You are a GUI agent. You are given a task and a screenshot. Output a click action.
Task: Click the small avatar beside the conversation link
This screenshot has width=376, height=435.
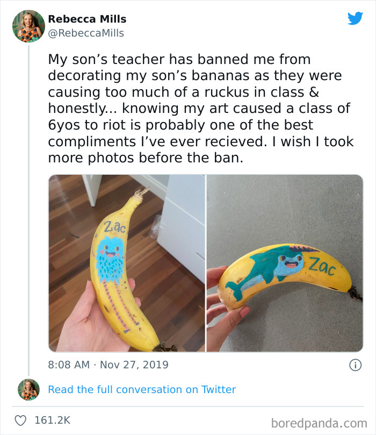coord(27,389)
